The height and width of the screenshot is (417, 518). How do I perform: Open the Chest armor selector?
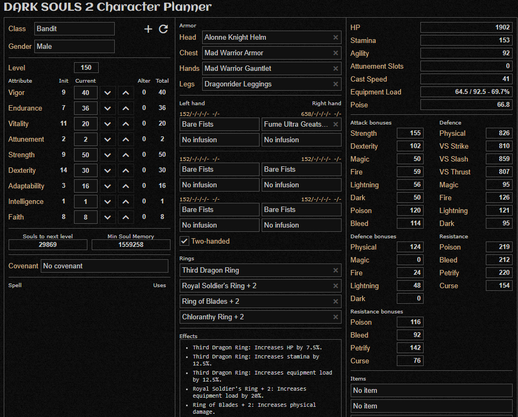tap(271, 53)
